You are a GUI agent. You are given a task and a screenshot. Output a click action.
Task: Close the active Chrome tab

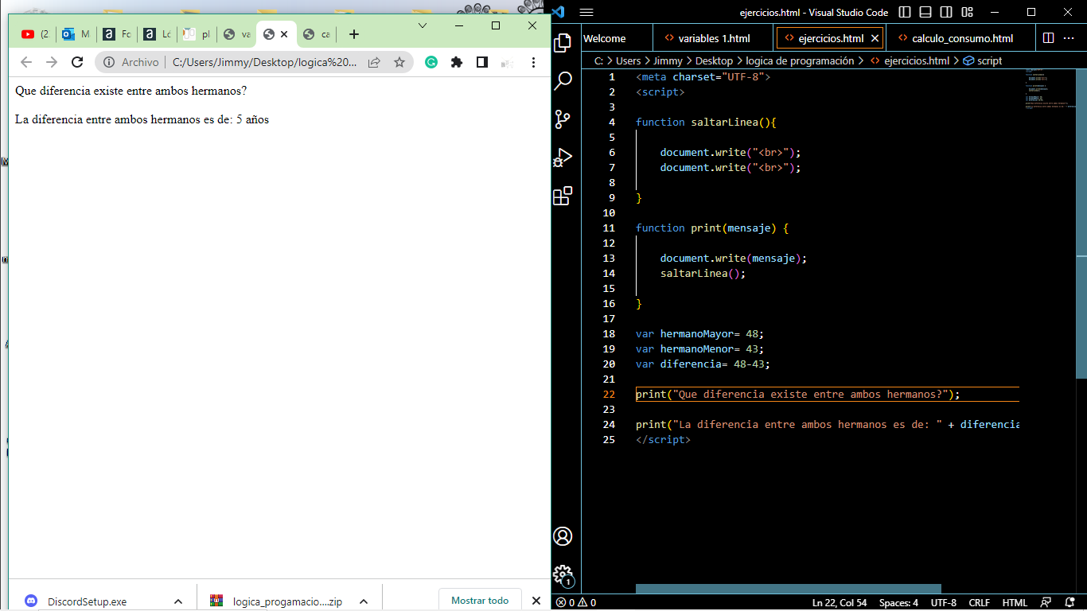284,34
